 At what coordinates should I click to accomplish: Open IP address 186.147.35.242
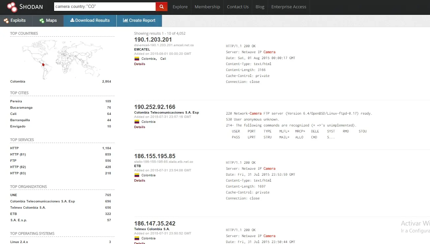(155, 224)
